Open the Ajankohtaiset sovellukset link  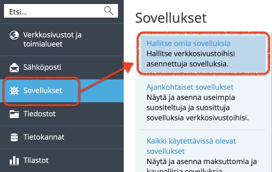(190, 87)
